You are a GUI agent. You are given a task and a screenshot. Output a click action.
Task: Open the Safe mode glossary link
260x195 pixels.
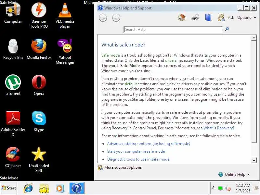point(110,55)
